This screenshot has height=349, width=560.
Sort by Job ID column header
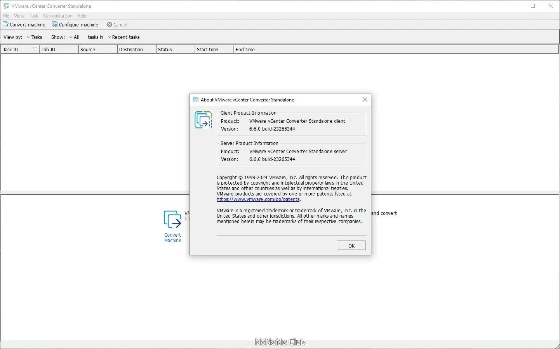[x=59, y=49]
